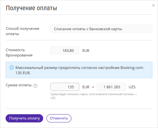Click the EUR label beside payment amount

tap(86, 87)
